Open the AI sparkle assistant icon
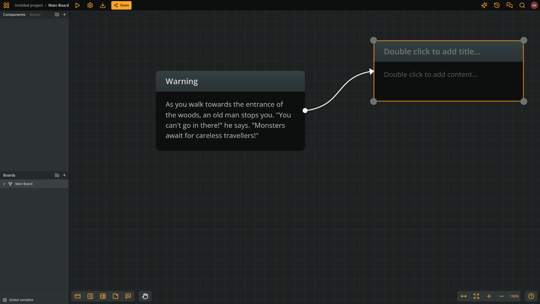Image resolution: width=540 pixels, height=304 pixels. coord(484,5)
